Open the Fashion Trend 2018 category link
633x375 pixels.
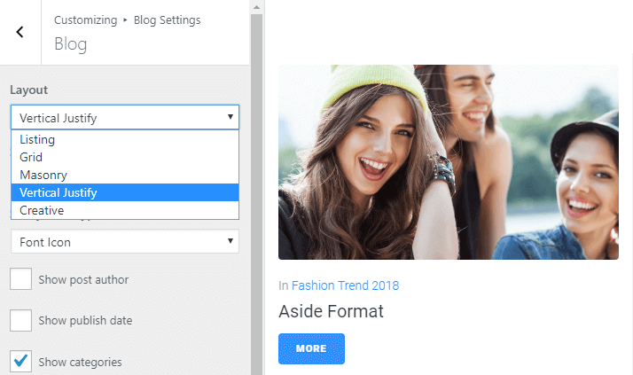(345, 285)
